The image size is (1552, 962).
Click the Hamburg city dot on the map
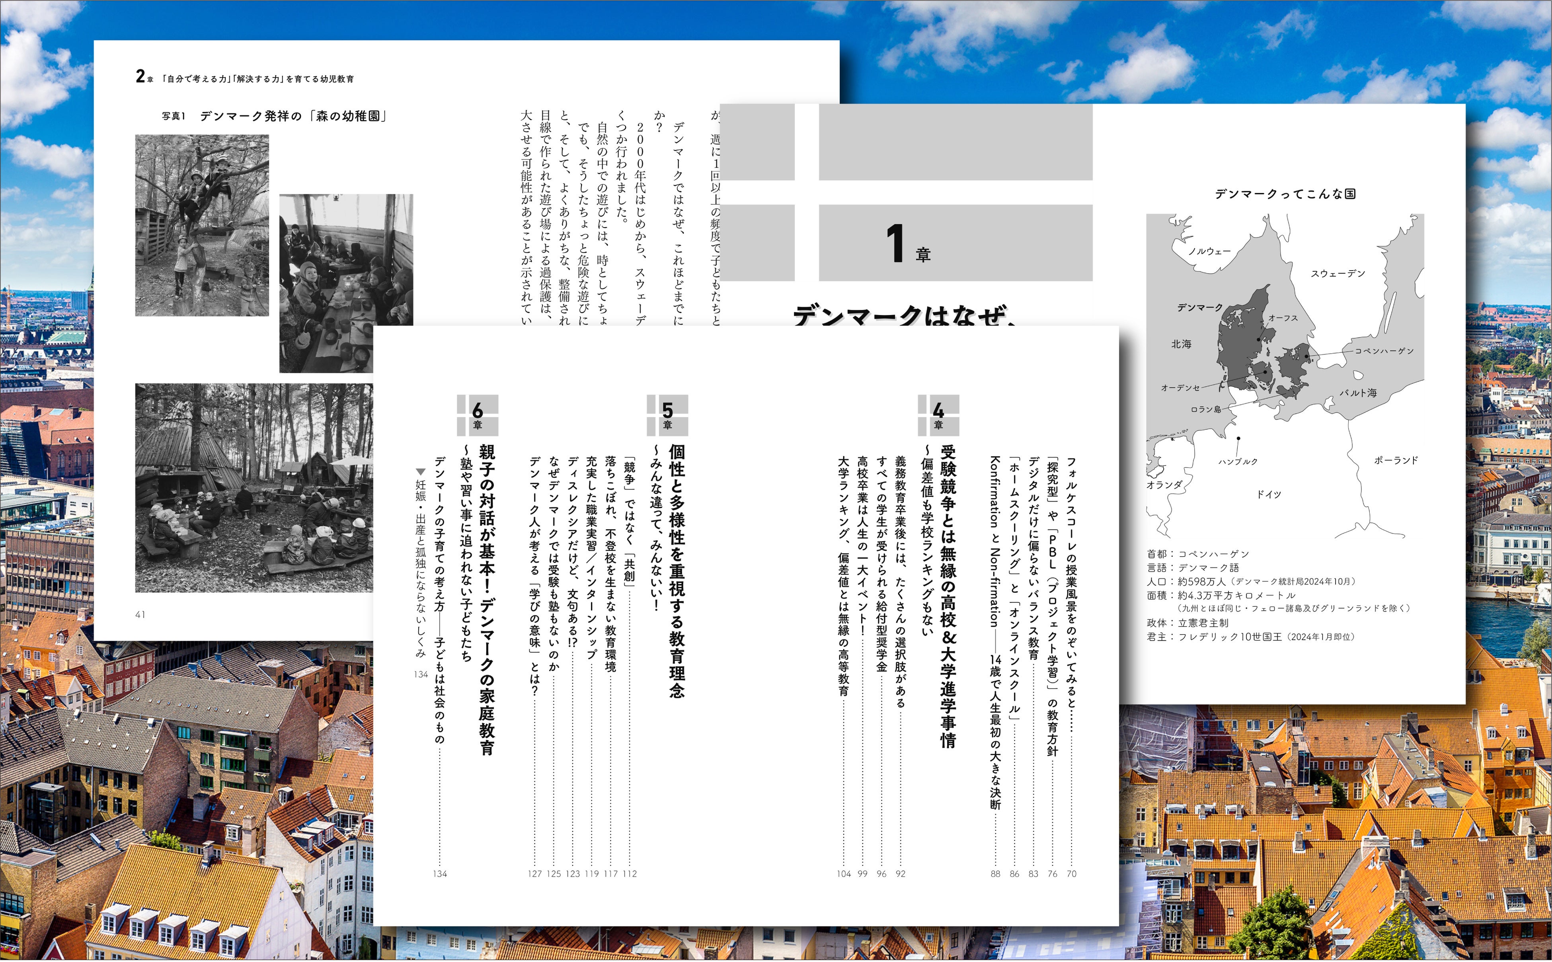pyautogui.click(x=1238, y=438)
